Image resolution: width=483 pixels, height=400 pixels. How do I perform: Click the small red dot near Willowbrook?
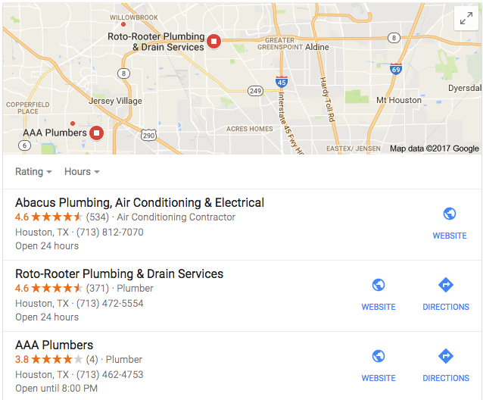coord(123,24)
